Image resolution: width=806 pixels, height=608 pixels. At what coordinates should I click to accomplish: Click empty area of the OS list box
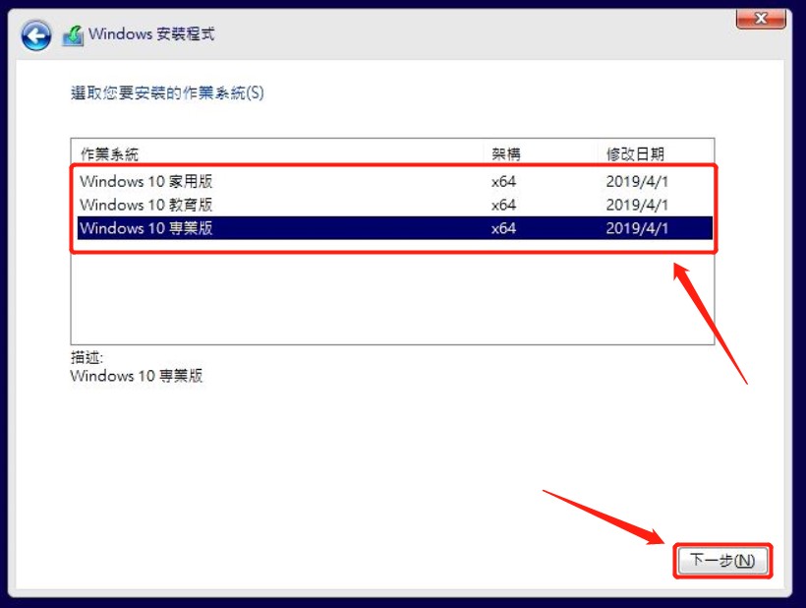(393, 295)
